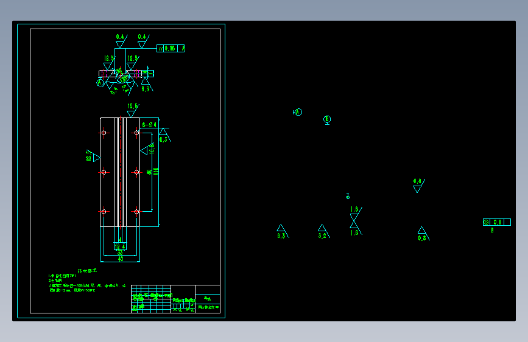Select the detached 0.8 roughness triangle at bottom
The height and width of the screenshot is (342, 528).
tap(424, 233)
